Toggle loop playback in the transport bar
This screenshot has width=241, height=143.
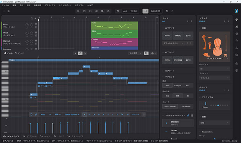(x=108, y=11)
